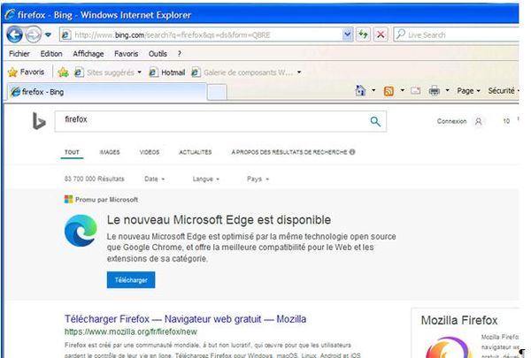Click the Back navigation arrow

(14, 34)
